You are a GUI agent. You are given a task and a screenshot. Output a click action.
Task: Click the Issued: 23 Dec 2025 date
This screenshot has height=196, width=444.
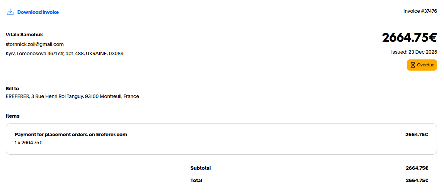tap(414, 52)
